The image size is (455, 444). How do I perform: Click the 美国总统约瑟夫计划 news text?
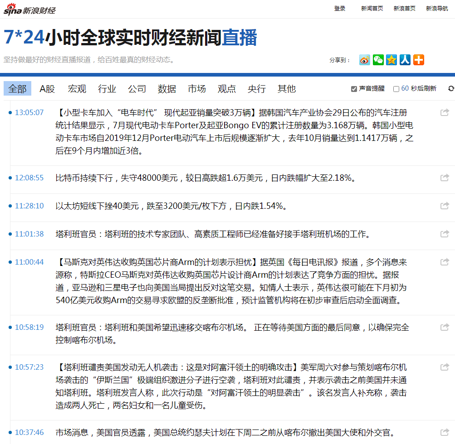(225, 433)
